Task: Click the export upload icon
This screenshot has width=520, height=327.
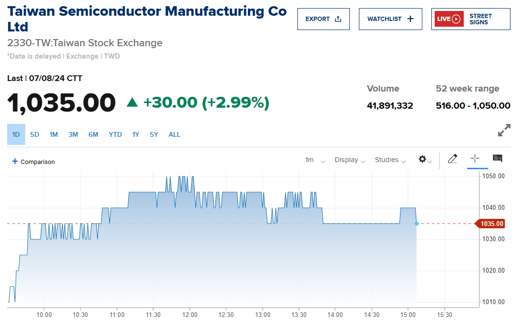Action: click(x=338, y=19)
